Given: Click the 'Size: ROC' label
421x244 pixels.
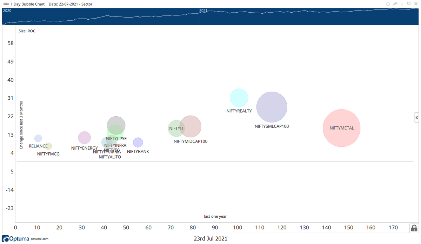Looking at the screenshot, I should coord(26,31).
